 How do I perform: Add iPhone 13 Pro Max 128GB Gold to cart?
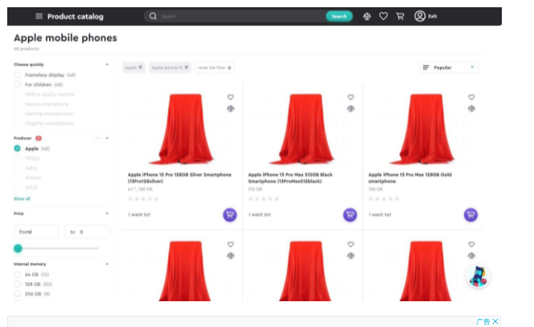click(470, 215)
